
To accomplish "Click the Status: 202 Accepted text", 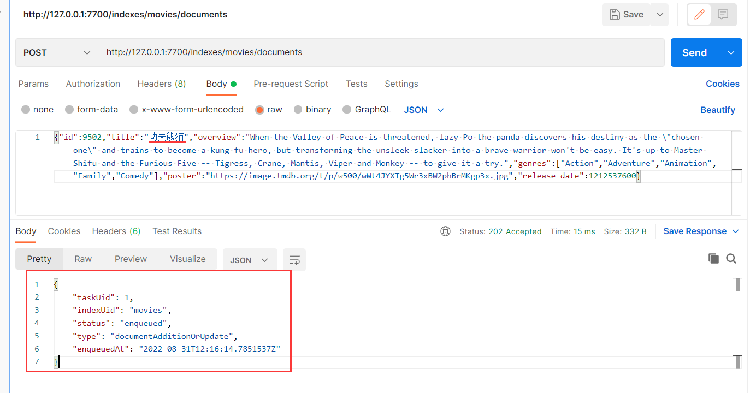I will point(500,231).
